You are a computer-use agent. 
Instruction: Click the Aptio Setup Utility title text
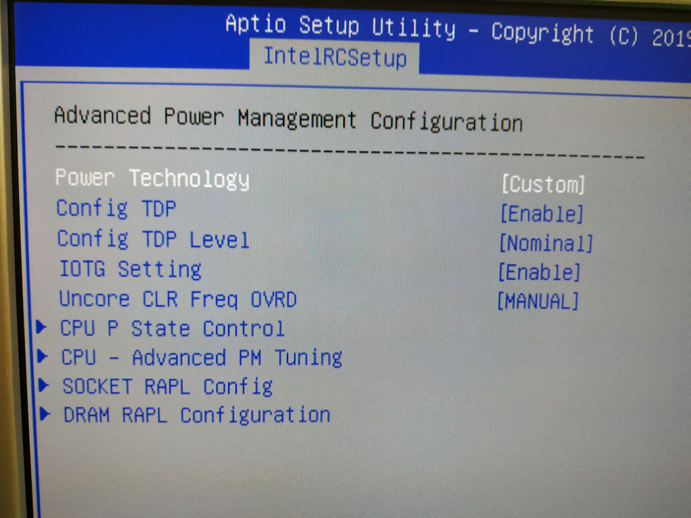(340, 26)
